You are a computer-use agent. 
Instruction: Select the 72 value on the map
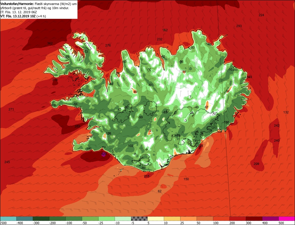coord(150,131)
